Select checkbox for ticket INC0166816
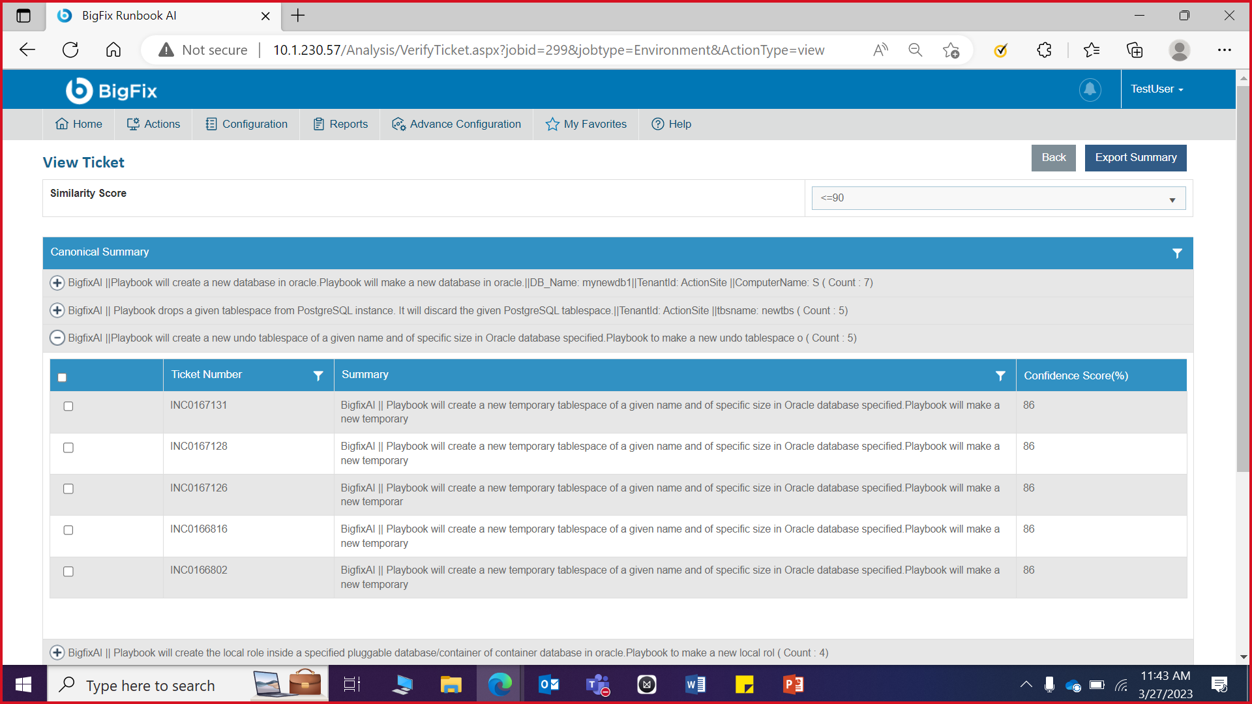This screenshot has width=1252, height=704. (68, 530)
